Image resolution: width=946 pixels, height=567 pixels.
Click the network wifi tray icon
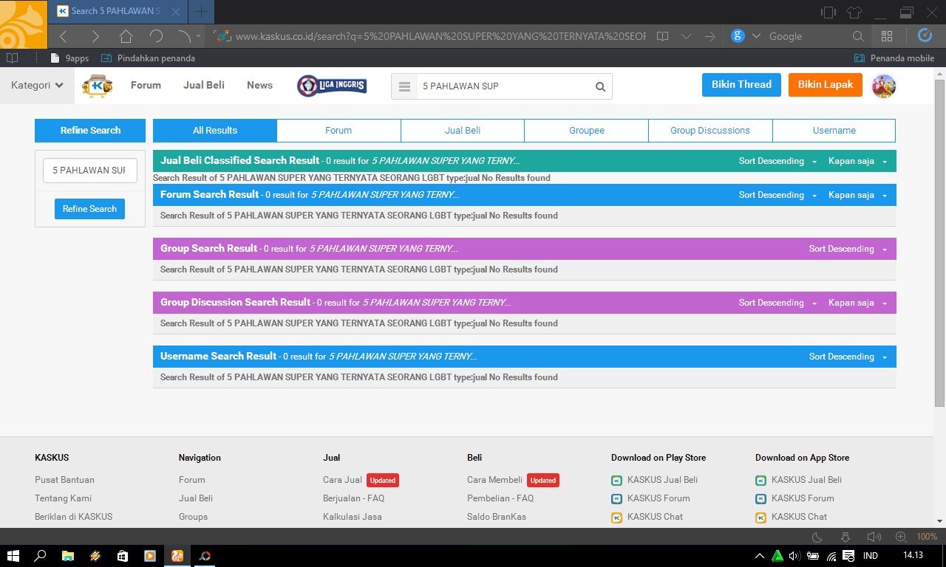(x=831, y=556)
